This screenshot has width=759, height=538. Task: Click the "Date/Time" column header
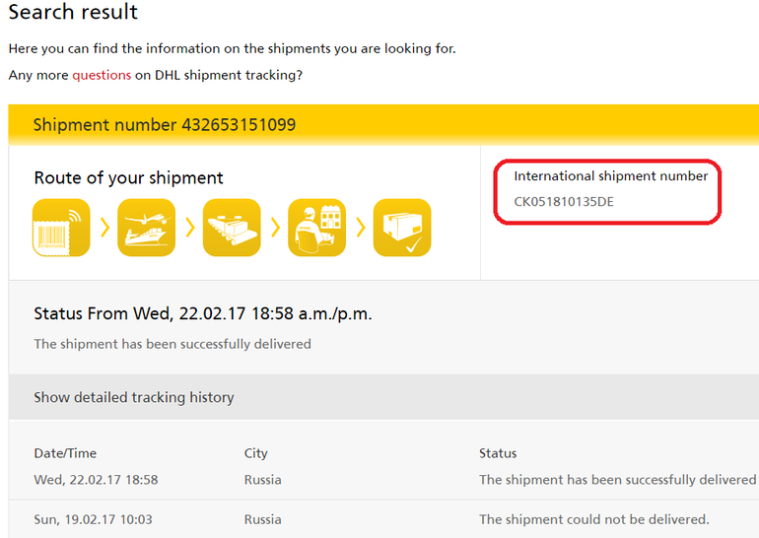[x=65, y=453]
